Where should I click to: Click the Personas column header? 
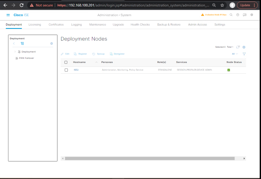[x=107, y=62]
